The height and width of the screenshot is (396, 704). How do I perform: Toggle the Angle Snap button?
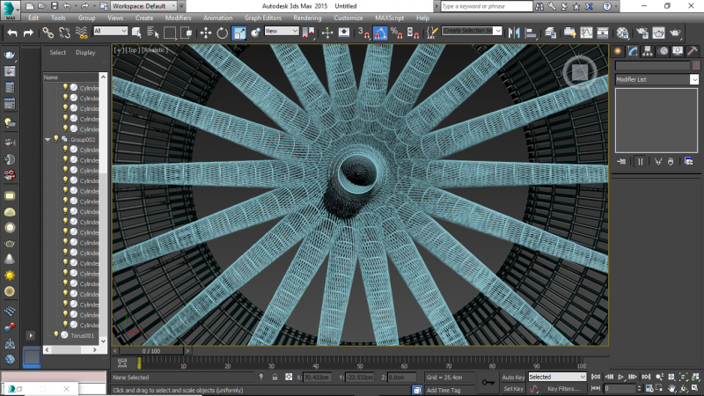click(380, 33)
